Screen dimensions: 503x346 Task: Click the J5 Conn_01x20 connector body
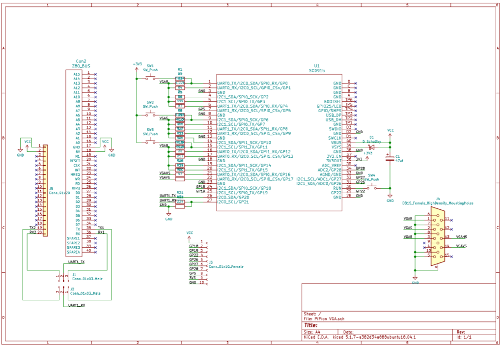(x=45, y=190)
